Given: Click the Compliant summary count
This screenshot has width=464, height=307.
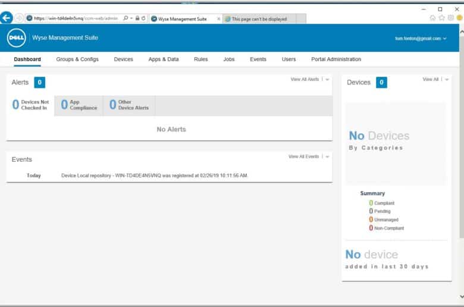Looking at the screenshot, I should [371, 203].
